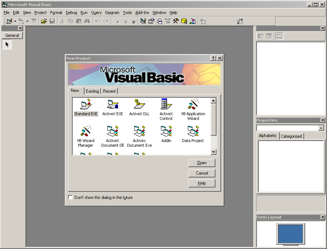Viewport: 327px width, 249px height.
Task: Open the Visual Component Manager icon
Action: pyautogui.click(x=192, y=21)
